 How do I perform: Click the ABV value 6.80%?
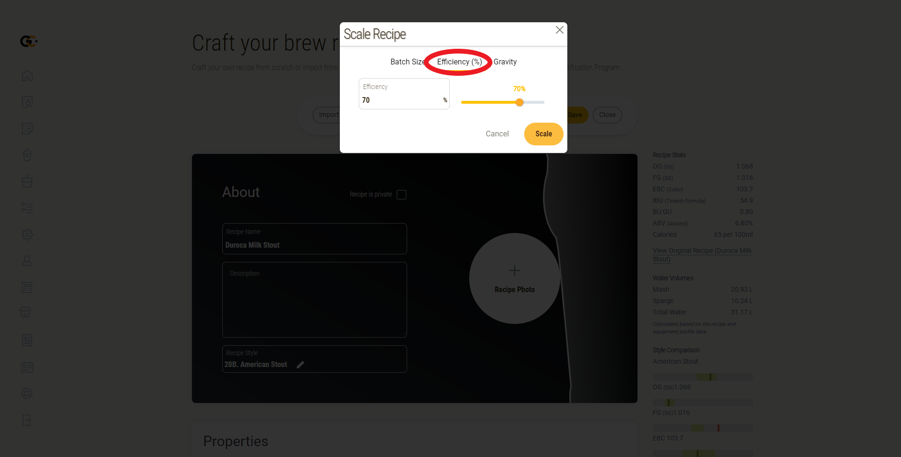(x=744, y=224)
